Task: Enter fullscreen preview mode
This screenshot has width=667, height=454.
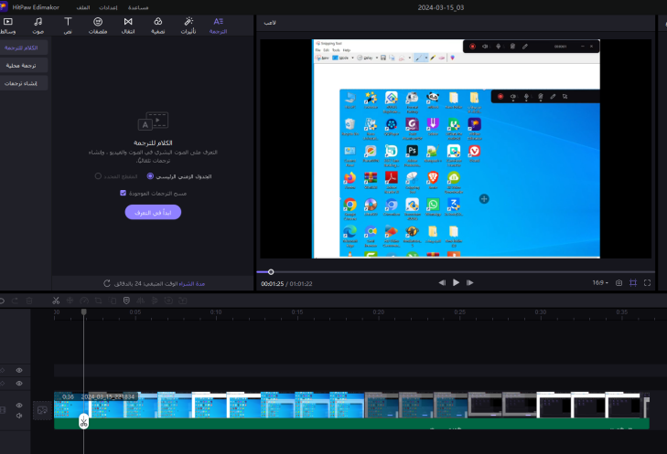Action: tap(647, 283)
